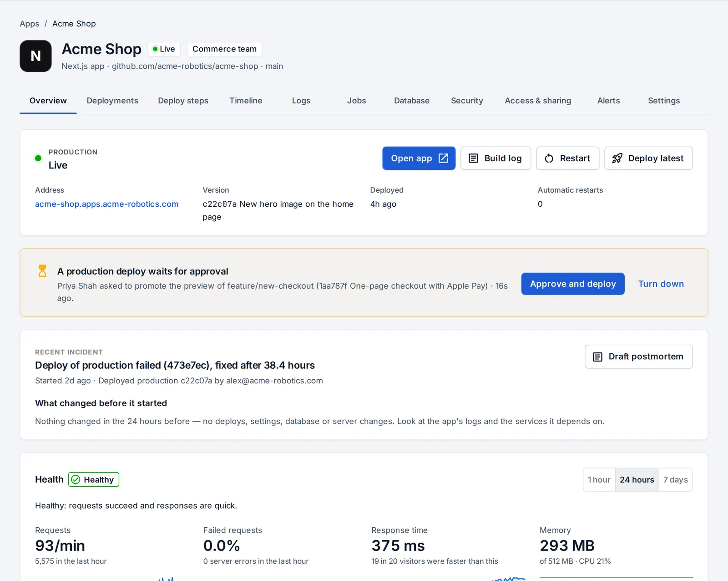The height and width of the screenshot is (581, 728).
Task: Click the green production status dot
Action: [x=38, y=158]
